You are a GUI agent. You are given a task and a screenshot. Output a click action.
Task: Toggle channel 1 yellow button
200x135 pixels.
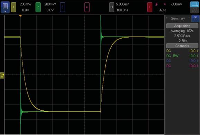point(13,7)
